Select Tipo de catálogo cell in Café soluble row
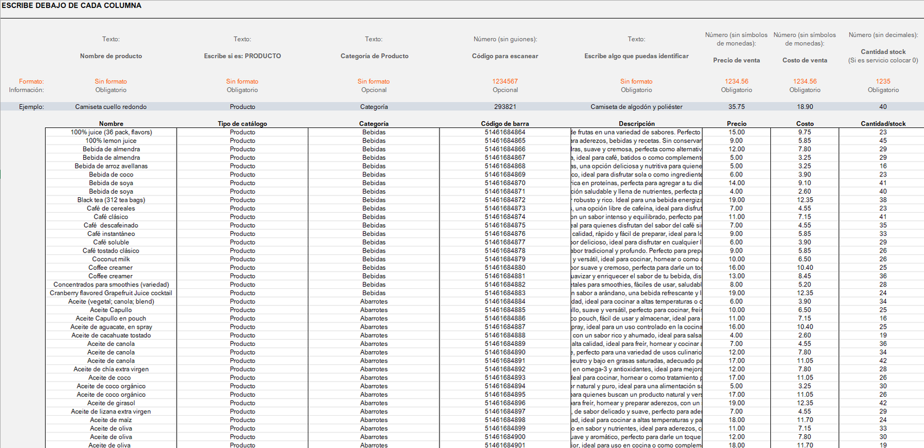 click(x=243, y=242)
